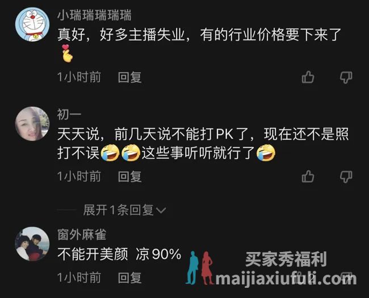The image size is (369, 298).
Task: Reply to 初一's comment
Action: click(129, 177)
